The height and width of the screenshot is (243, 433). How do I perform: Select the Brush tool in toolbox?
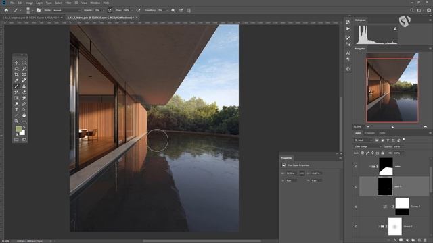pos(16,86)
